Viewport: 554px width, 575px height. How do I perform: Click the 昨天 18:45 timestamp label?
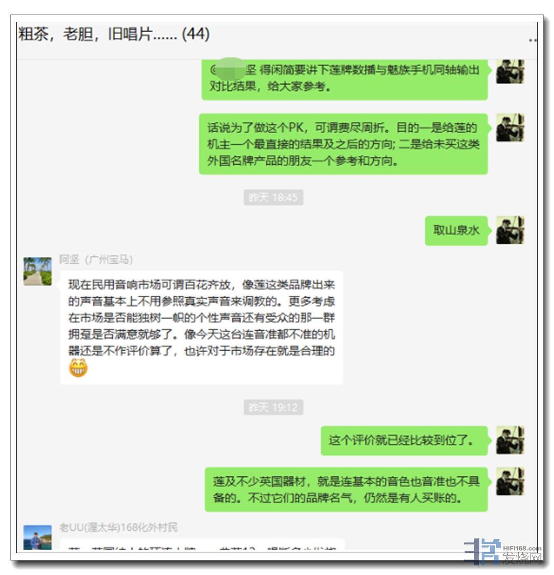pyautogui.click(x=273, y=197)
